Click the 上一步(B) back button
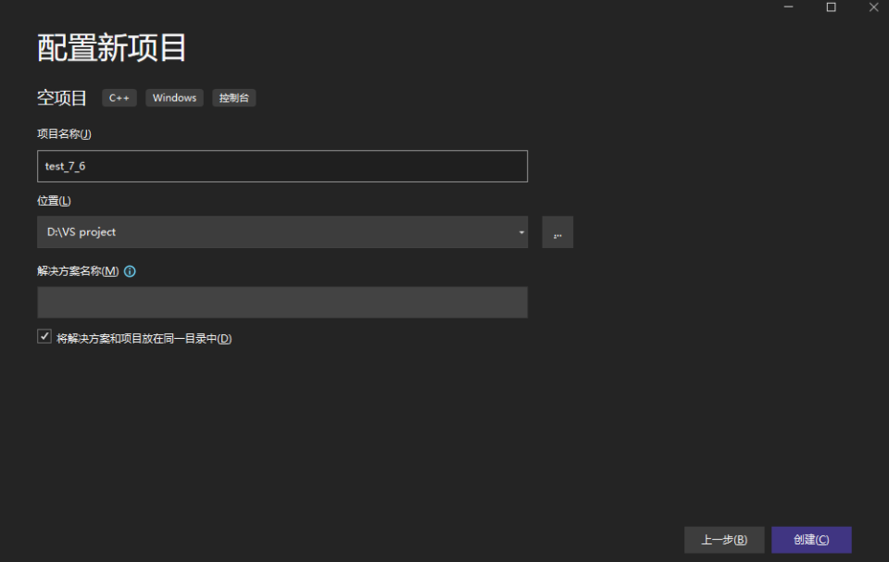Viewport: 889px width, 562px height. tap(724, 540)
